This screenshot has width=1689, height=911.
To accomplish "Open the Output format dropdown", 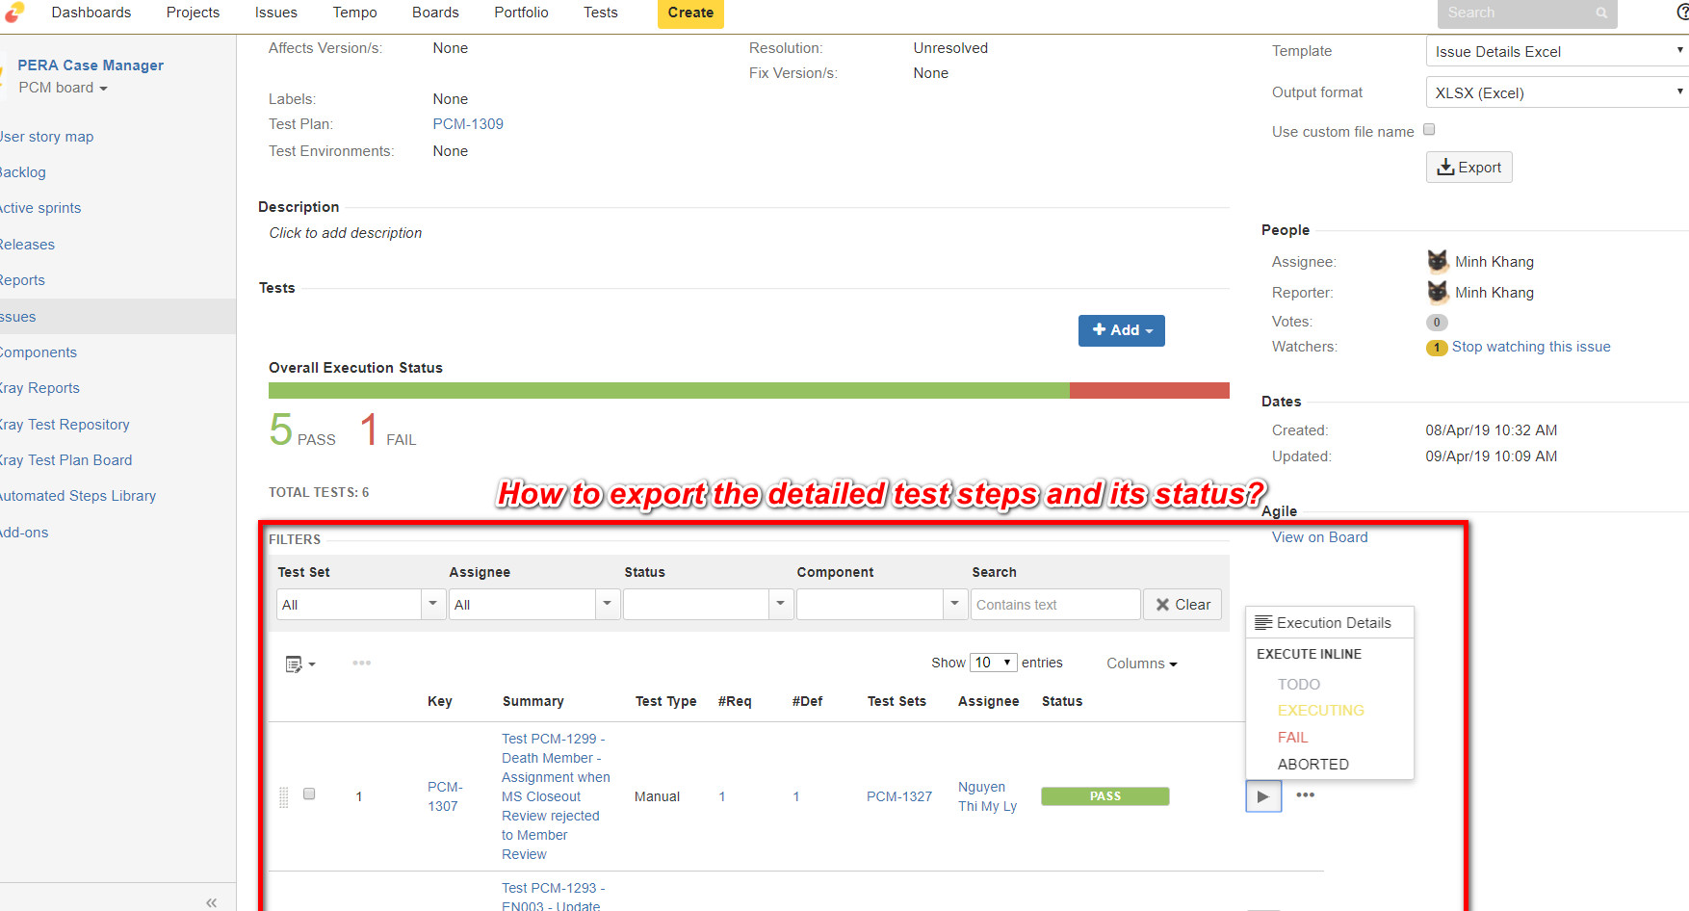I will pyautogui.click(x=1557, y=92).
